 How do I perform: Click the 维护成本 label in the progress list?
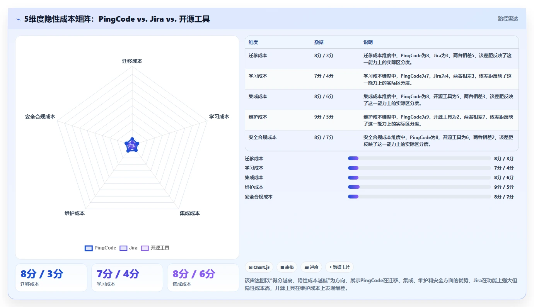[x=254, y=187]
